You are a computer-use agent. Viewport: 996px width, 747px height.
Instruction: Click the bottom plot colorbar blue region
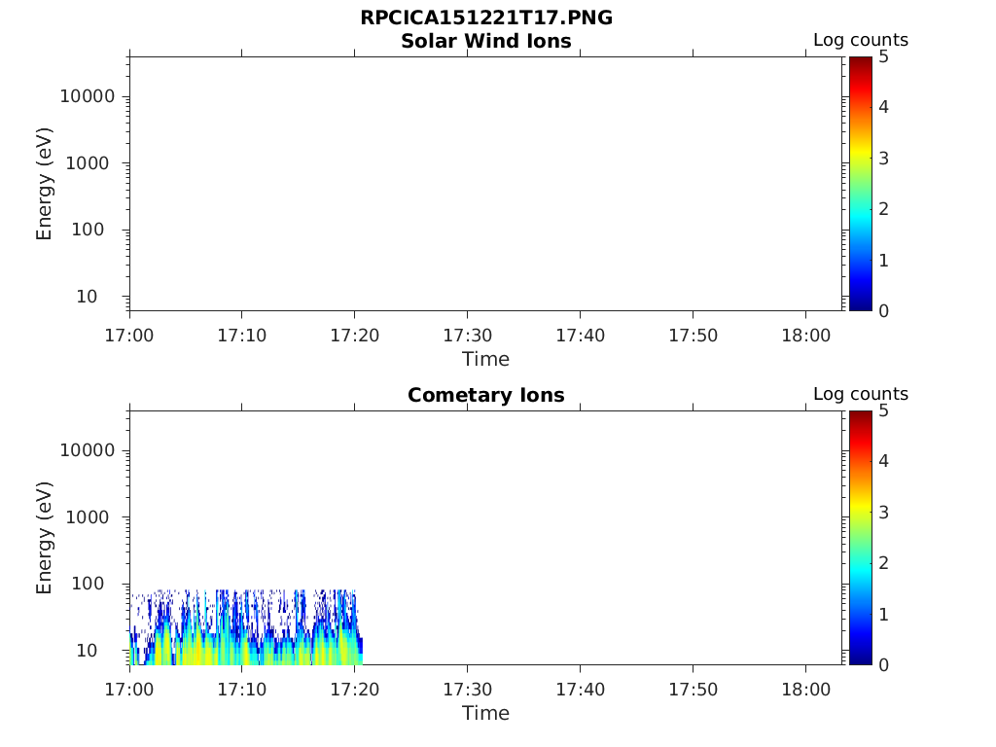click(860, 629)
